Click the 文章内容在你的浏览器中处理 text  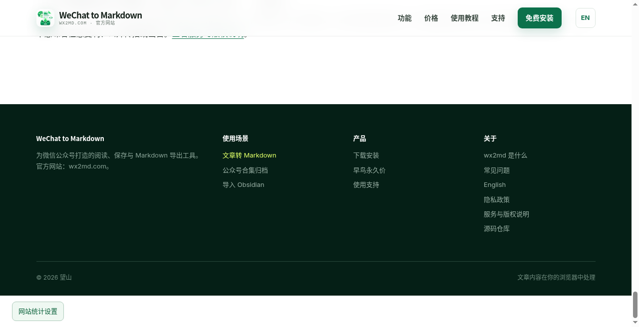pos(556,278)
